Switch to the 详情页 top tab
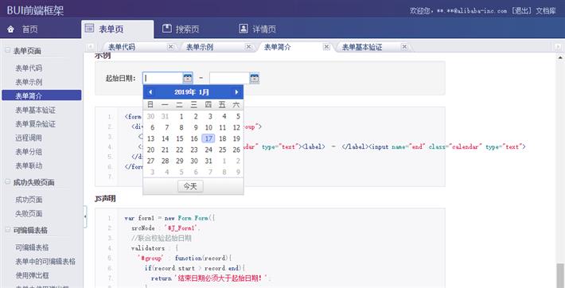 [x=258, y=29]
